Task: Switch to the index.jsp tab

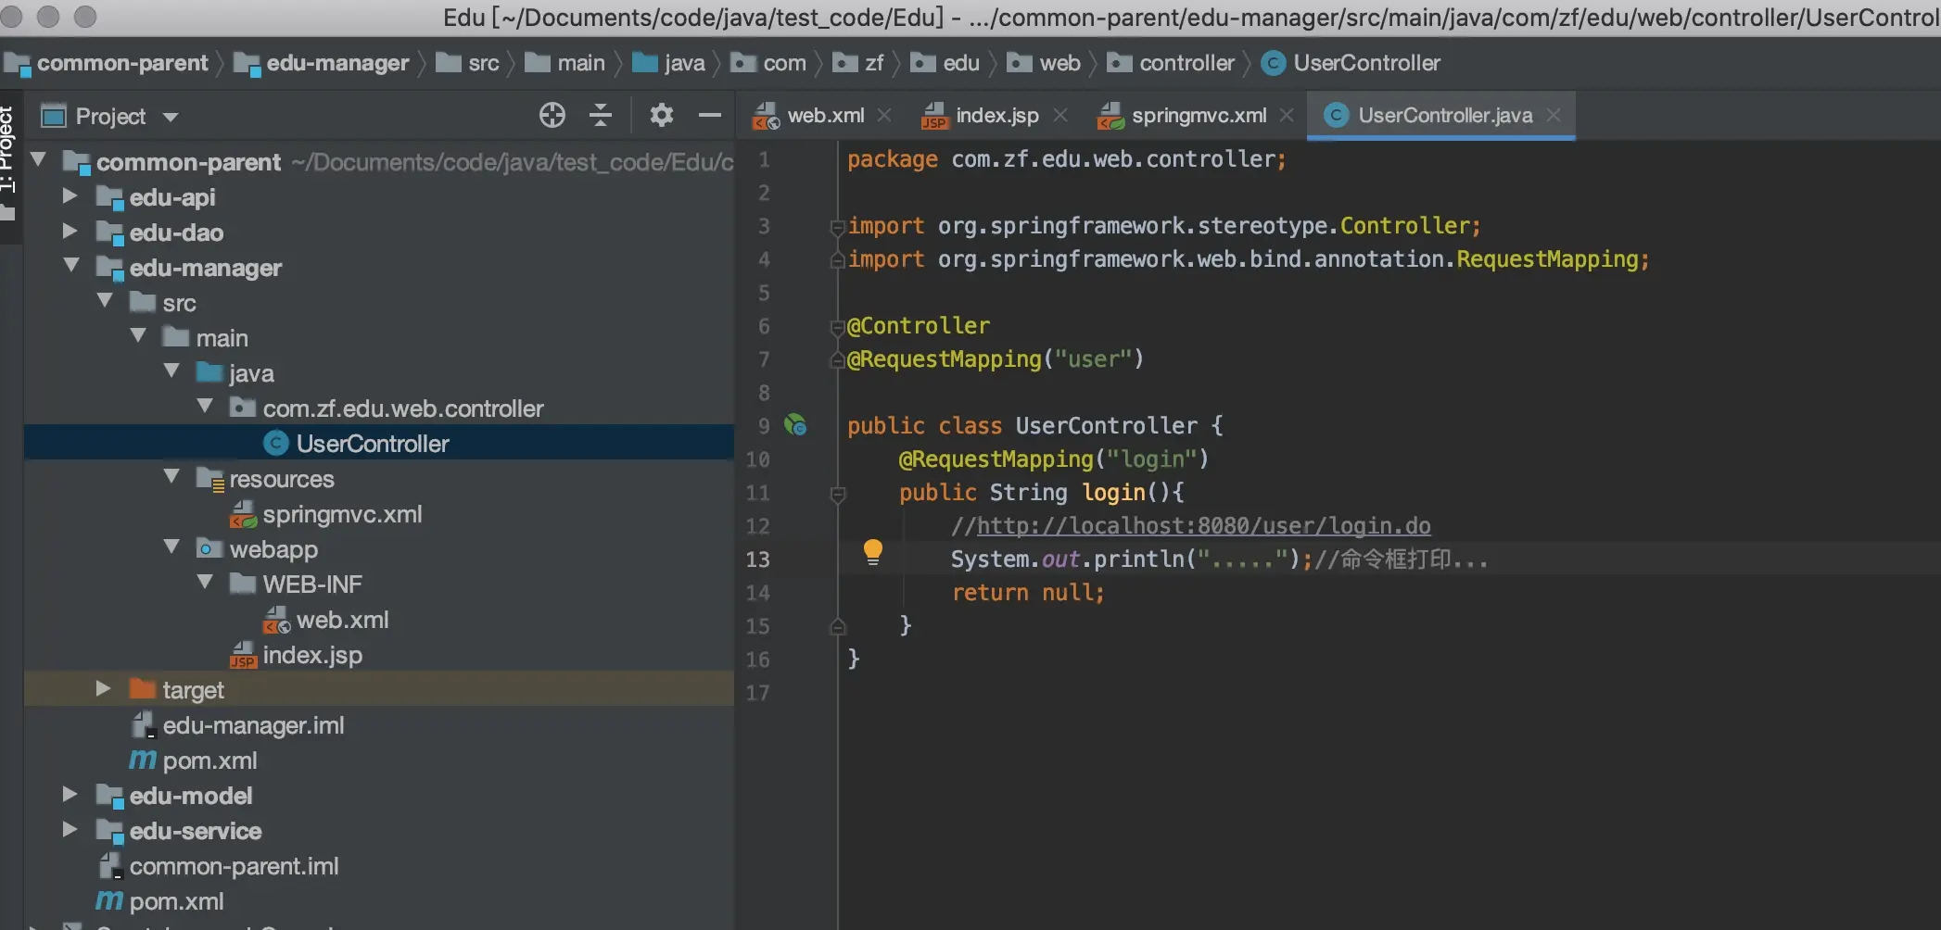Action: pos(996,116)
